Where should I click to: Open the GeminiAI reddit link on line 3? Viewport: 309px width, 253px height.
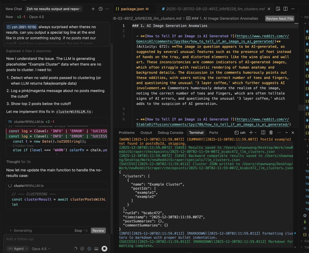(213, 39)
